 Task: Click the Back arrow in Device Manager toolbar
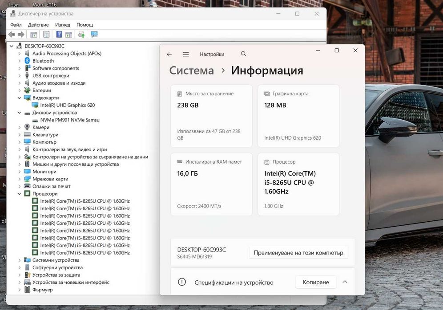click(12, 35)
